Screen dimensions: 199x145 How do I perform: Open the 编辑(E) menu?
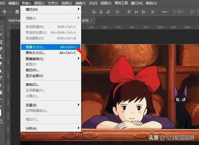click(13, 3)
